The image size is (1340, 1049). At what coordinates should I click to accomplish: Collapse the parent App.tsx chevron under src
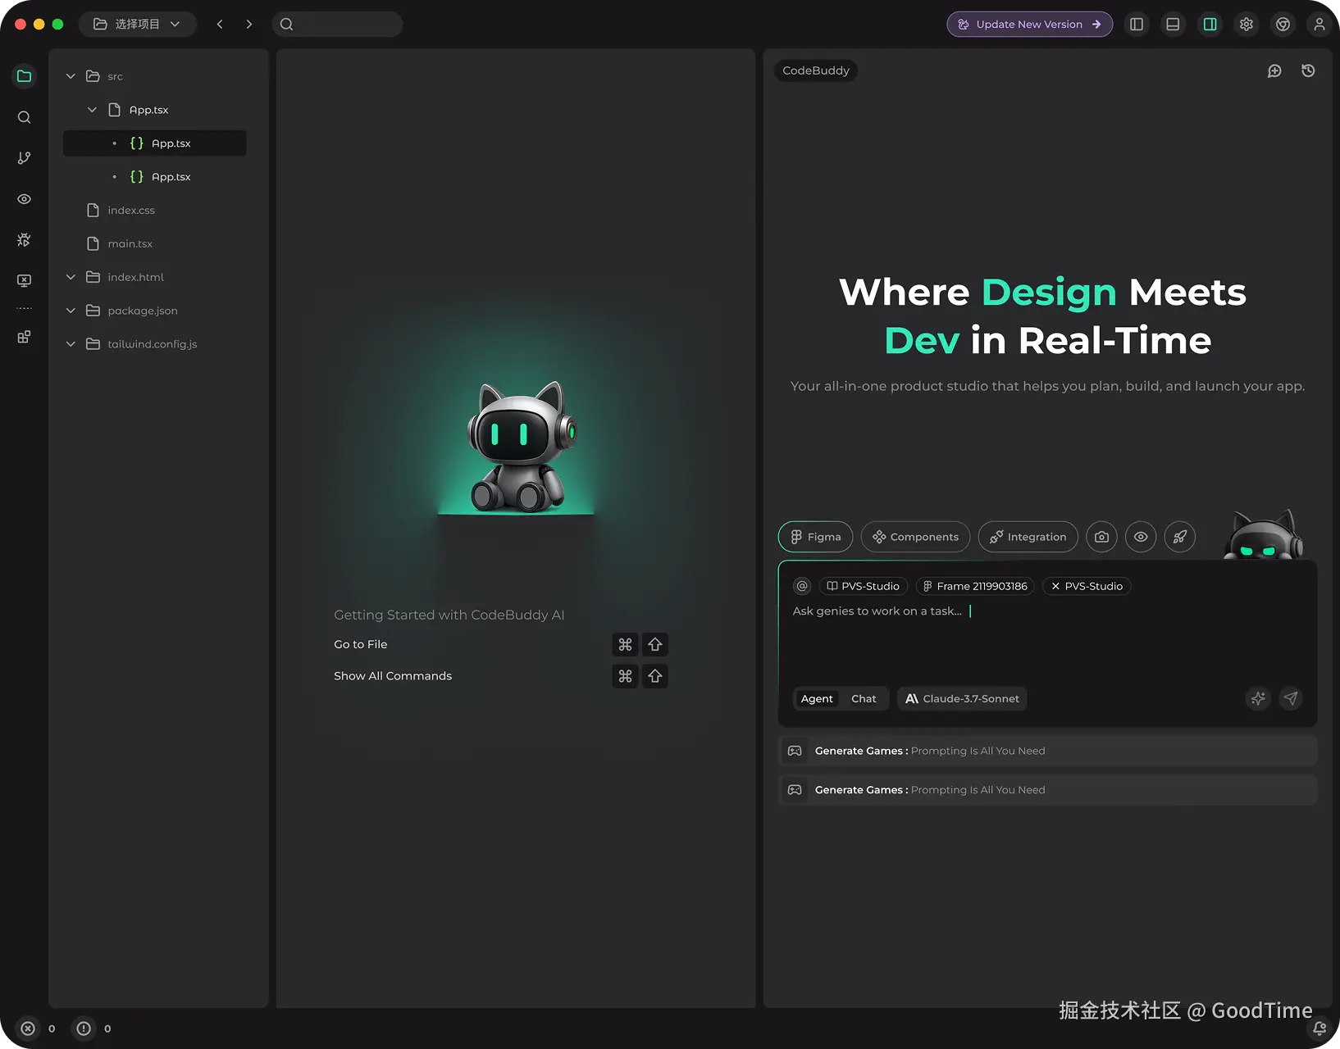tap(92, 110)
